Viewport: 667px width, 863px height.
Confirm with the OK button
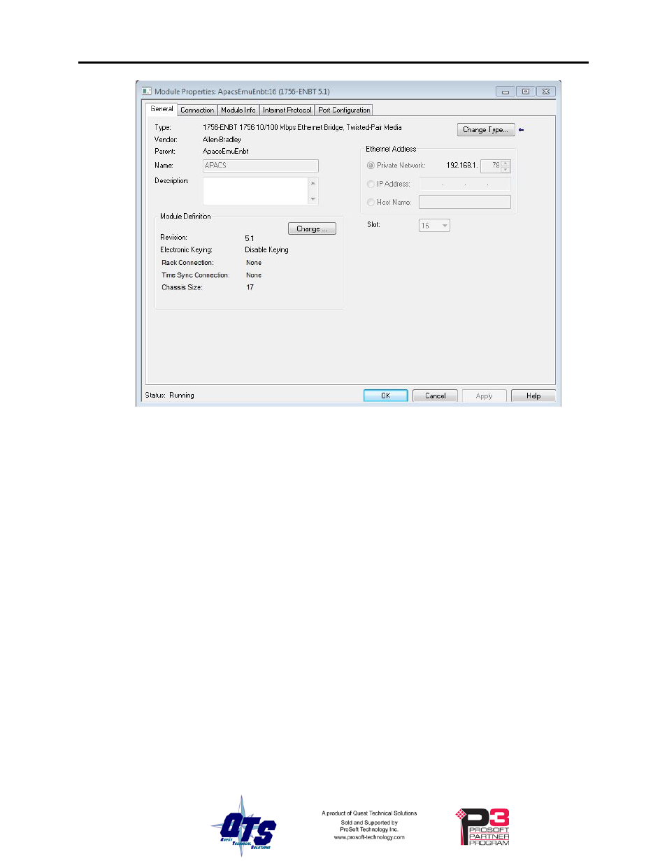[386, 396]
